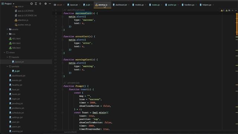Expand the css folder
The width and height of the screenshot is (238, 134).
coord(7,34)
